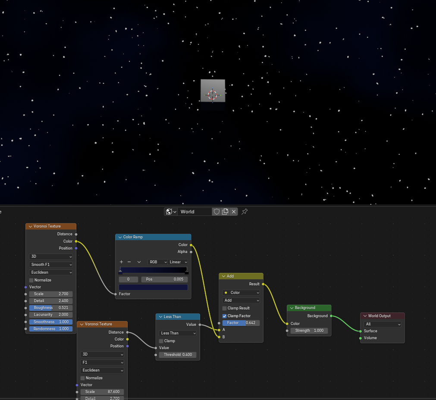Toggle the fake user shield icon

(x=216, y=212)
